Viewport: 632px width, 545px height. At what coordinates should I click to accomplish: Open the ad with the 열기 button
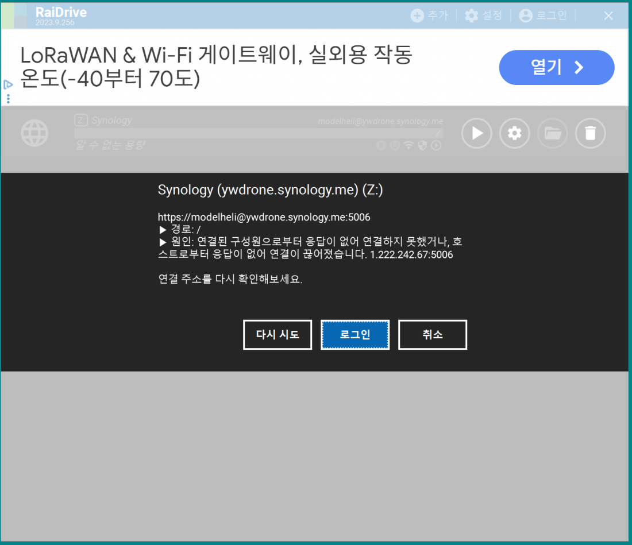pyautogui.click(x=557, y=67)
